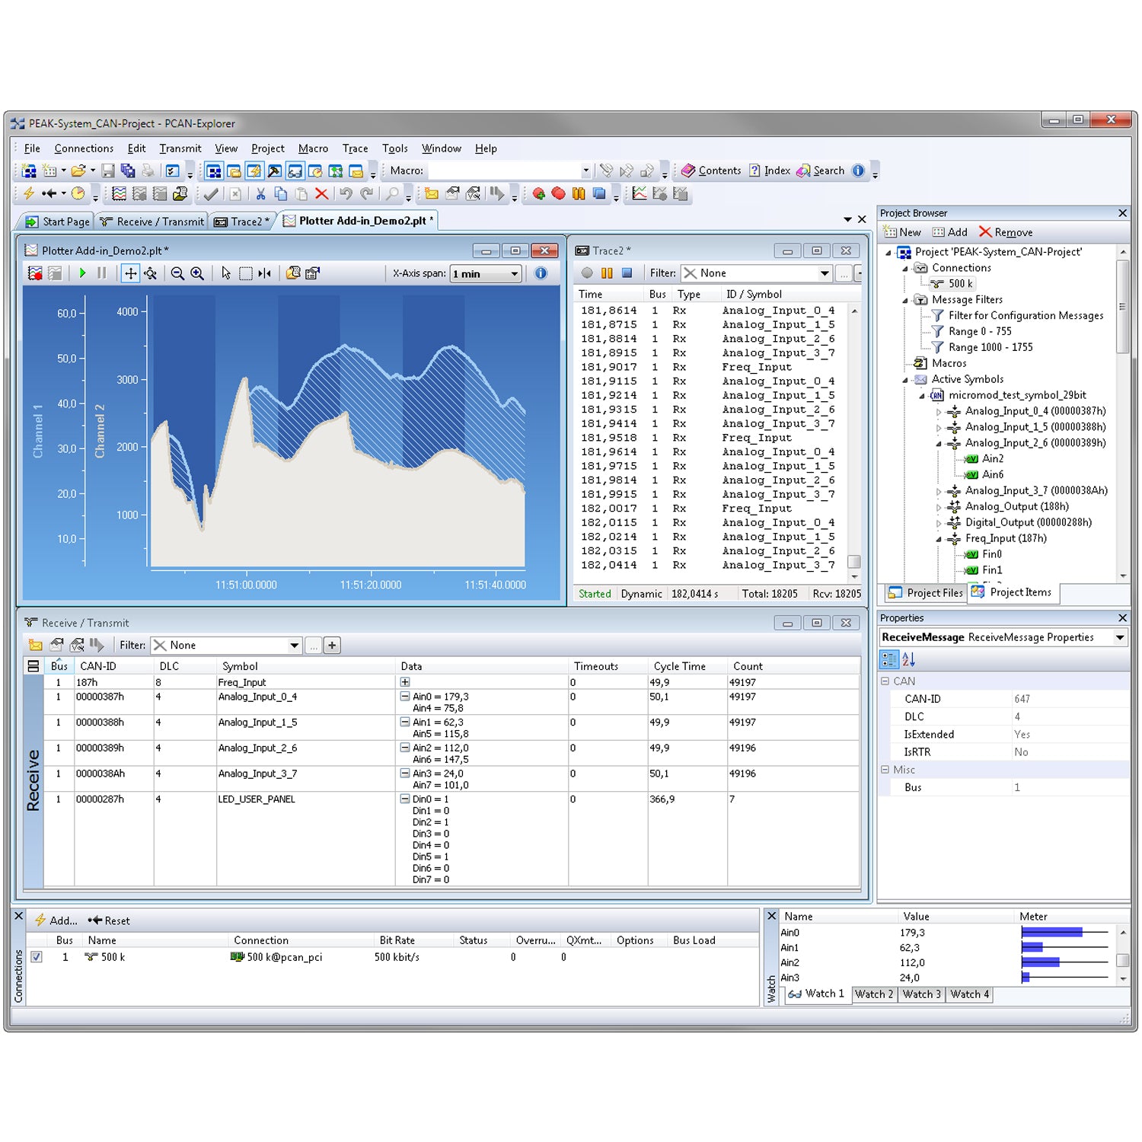Stop tracing with the blue square in Trace2
This screenshot has width=1142, height=1142.
click(627, 273)
